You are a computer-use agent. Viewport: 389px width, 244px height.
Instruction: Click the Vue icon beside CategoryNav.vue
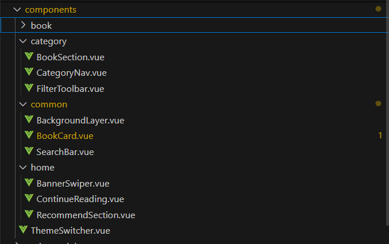pyautogui.click(x=29, y=72)
